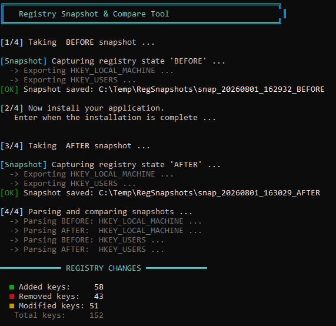Click the Removed keys value 43
Viewport: 336px width, 326px height.
tap(99, 297)
